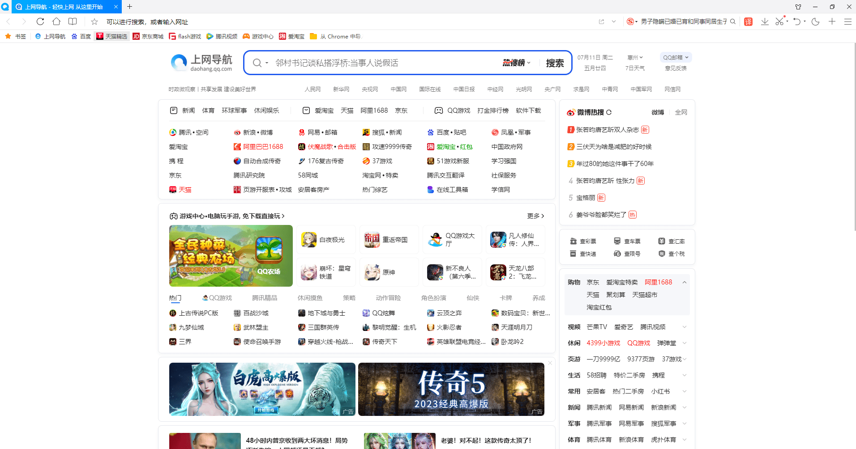Select the 腾讯精品 games tab
Image resolution: width=856 pixels, height=449 pixels.
tap(265, 298)
